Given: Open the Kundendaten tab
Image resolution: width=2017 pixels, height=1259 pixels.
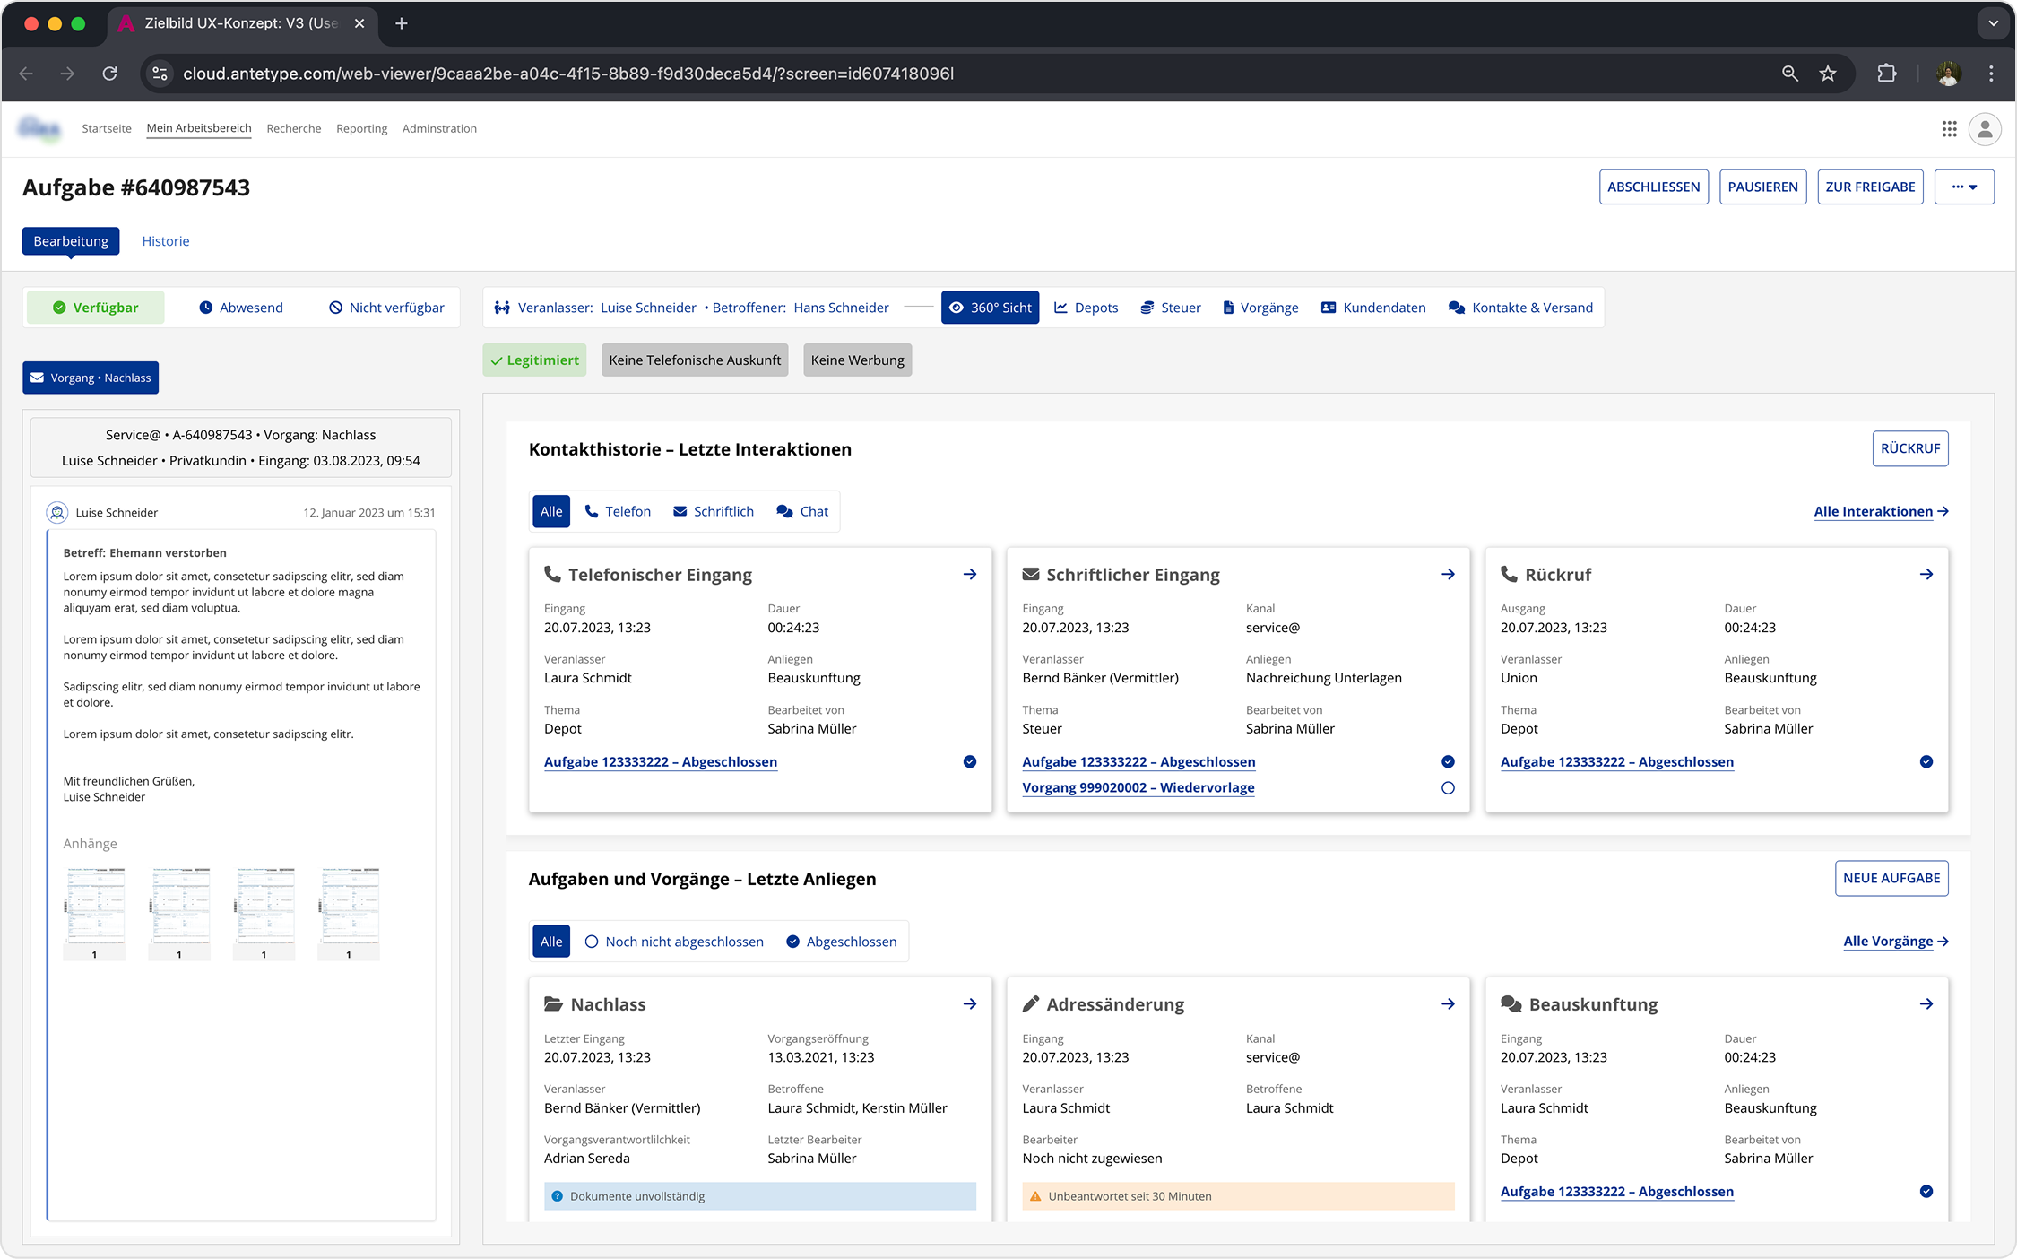Looking at the screenshot, I should [x=1373, y=308].
